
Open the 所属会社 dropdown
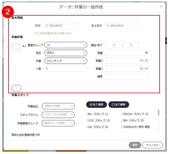click(58, 106)
